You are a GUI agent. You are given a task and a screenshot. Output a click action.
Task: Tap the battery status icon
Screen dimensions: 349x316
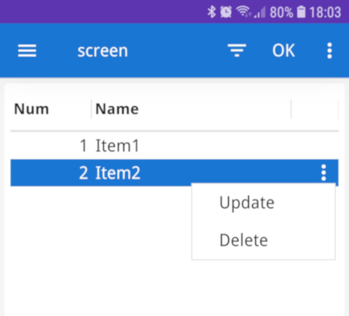301,12
